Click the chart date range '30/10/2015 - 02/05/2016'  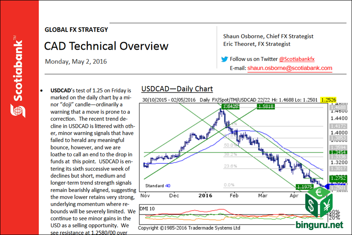tap(169, 100)
